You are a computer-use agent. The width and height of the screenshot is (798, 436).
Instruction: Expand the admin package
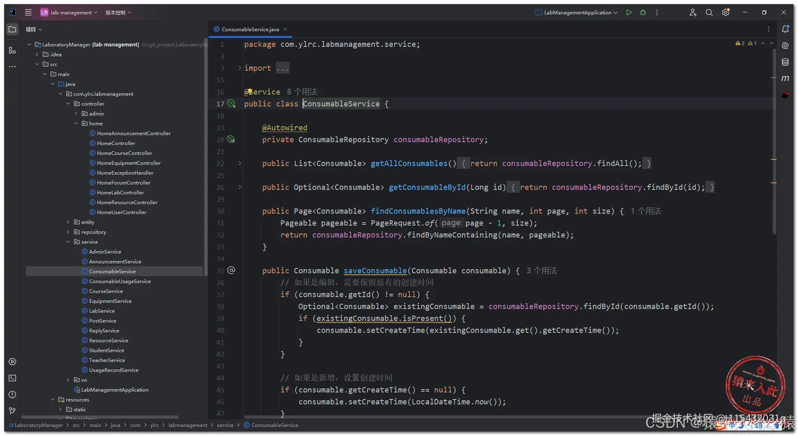pos(76,113)
